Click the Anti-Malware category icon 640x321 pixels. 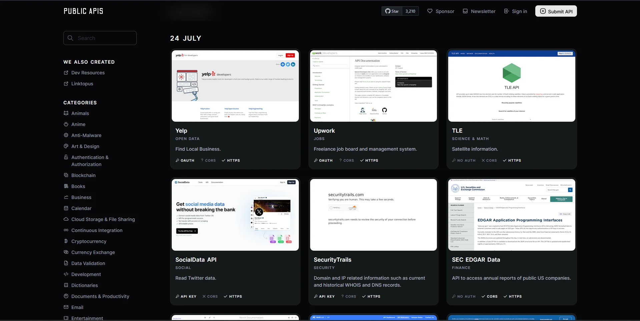coord(66,135)
